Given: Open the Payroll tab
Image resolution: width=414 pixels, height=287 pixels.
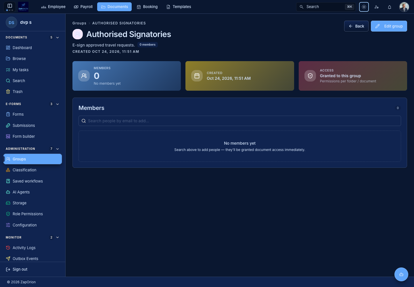Looking at the screenshot, I should pyautogui.click(x=83, y=7).
